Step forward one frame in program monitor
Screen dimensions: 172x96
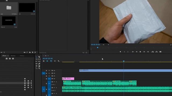click(x=144, y=52)
